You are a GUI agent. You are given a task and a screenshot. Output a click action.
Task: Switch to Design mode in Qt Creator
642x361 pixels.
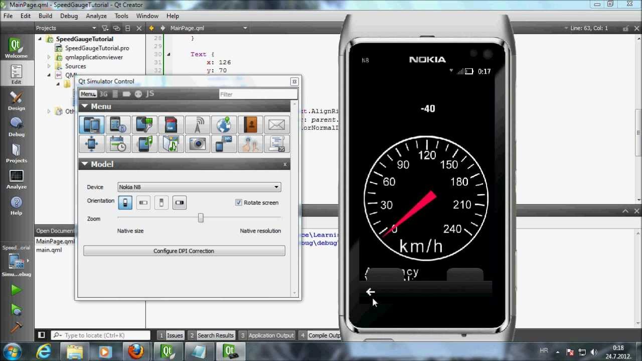pos(16,100)
